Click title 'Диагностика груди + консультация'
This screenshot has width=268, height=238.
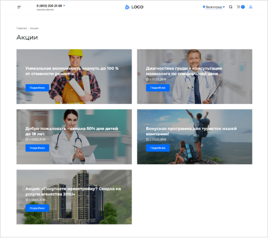[184, 68]
